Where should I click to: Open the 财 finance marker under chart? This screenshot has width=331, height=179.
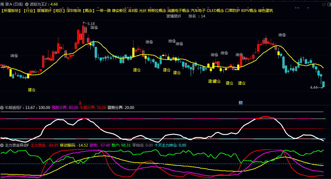tap(241, 103)
